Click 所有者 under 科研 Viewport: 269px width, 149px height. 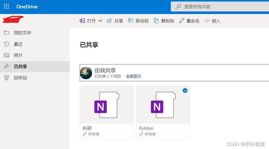[94, 134]
